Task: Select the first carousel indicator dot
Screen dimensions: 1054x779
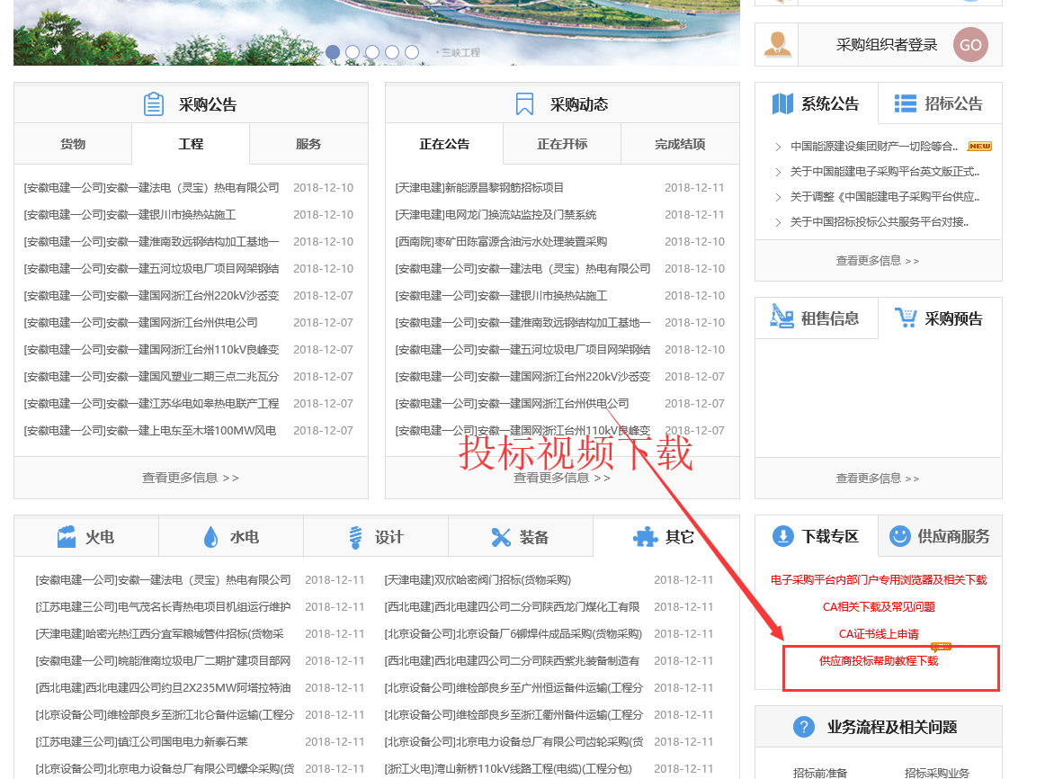Action: click(x=333, y=52)
